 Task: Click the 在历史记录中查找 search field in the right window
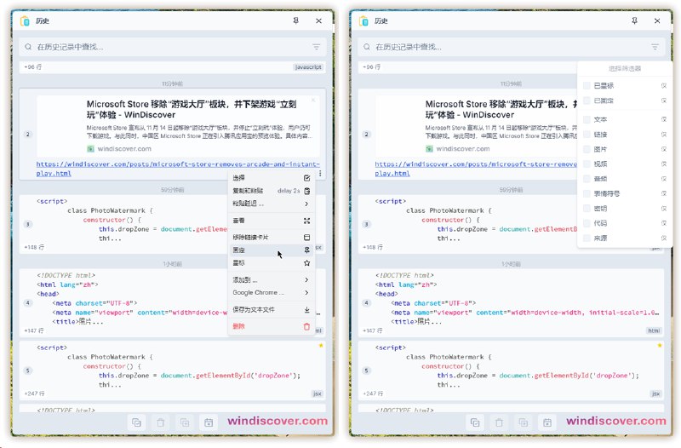click(x=512, y=47)
